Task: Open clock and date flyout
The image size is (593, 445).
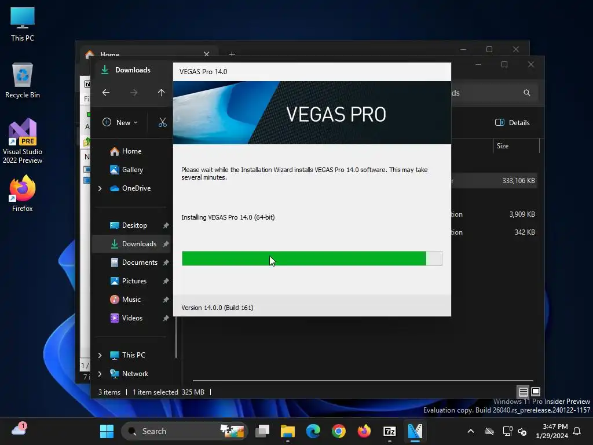Action: [x=552, y=431]
